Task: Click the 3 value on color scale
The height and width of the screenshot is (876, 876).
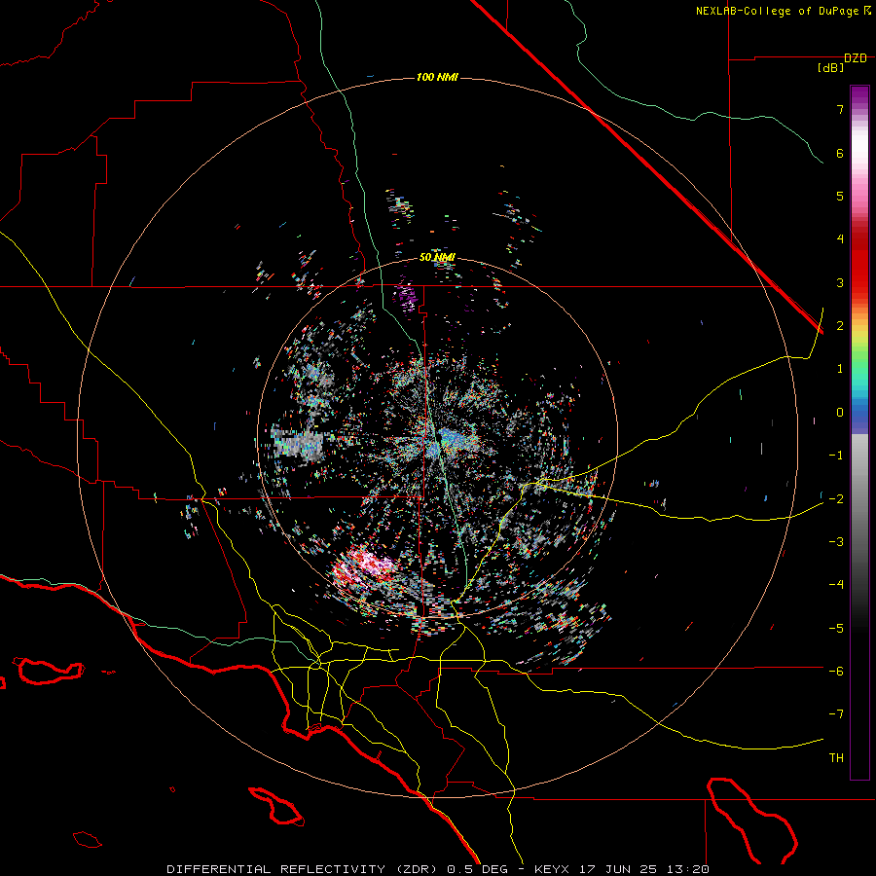Action: pos(840,282)
